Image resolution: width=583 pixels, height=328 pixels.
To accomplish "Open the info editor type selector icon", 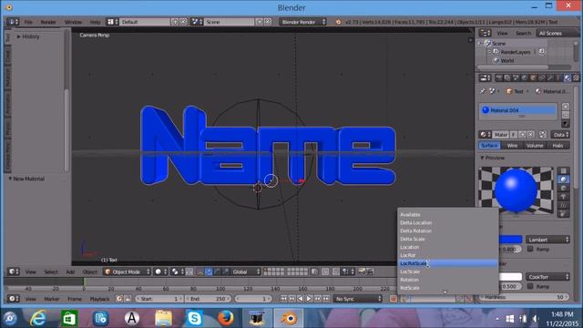I will [12, 22].
